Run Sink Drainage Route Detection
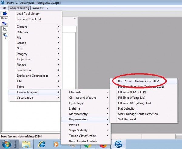The height and width of the screenshot is (149, 182). click(143, 114)
